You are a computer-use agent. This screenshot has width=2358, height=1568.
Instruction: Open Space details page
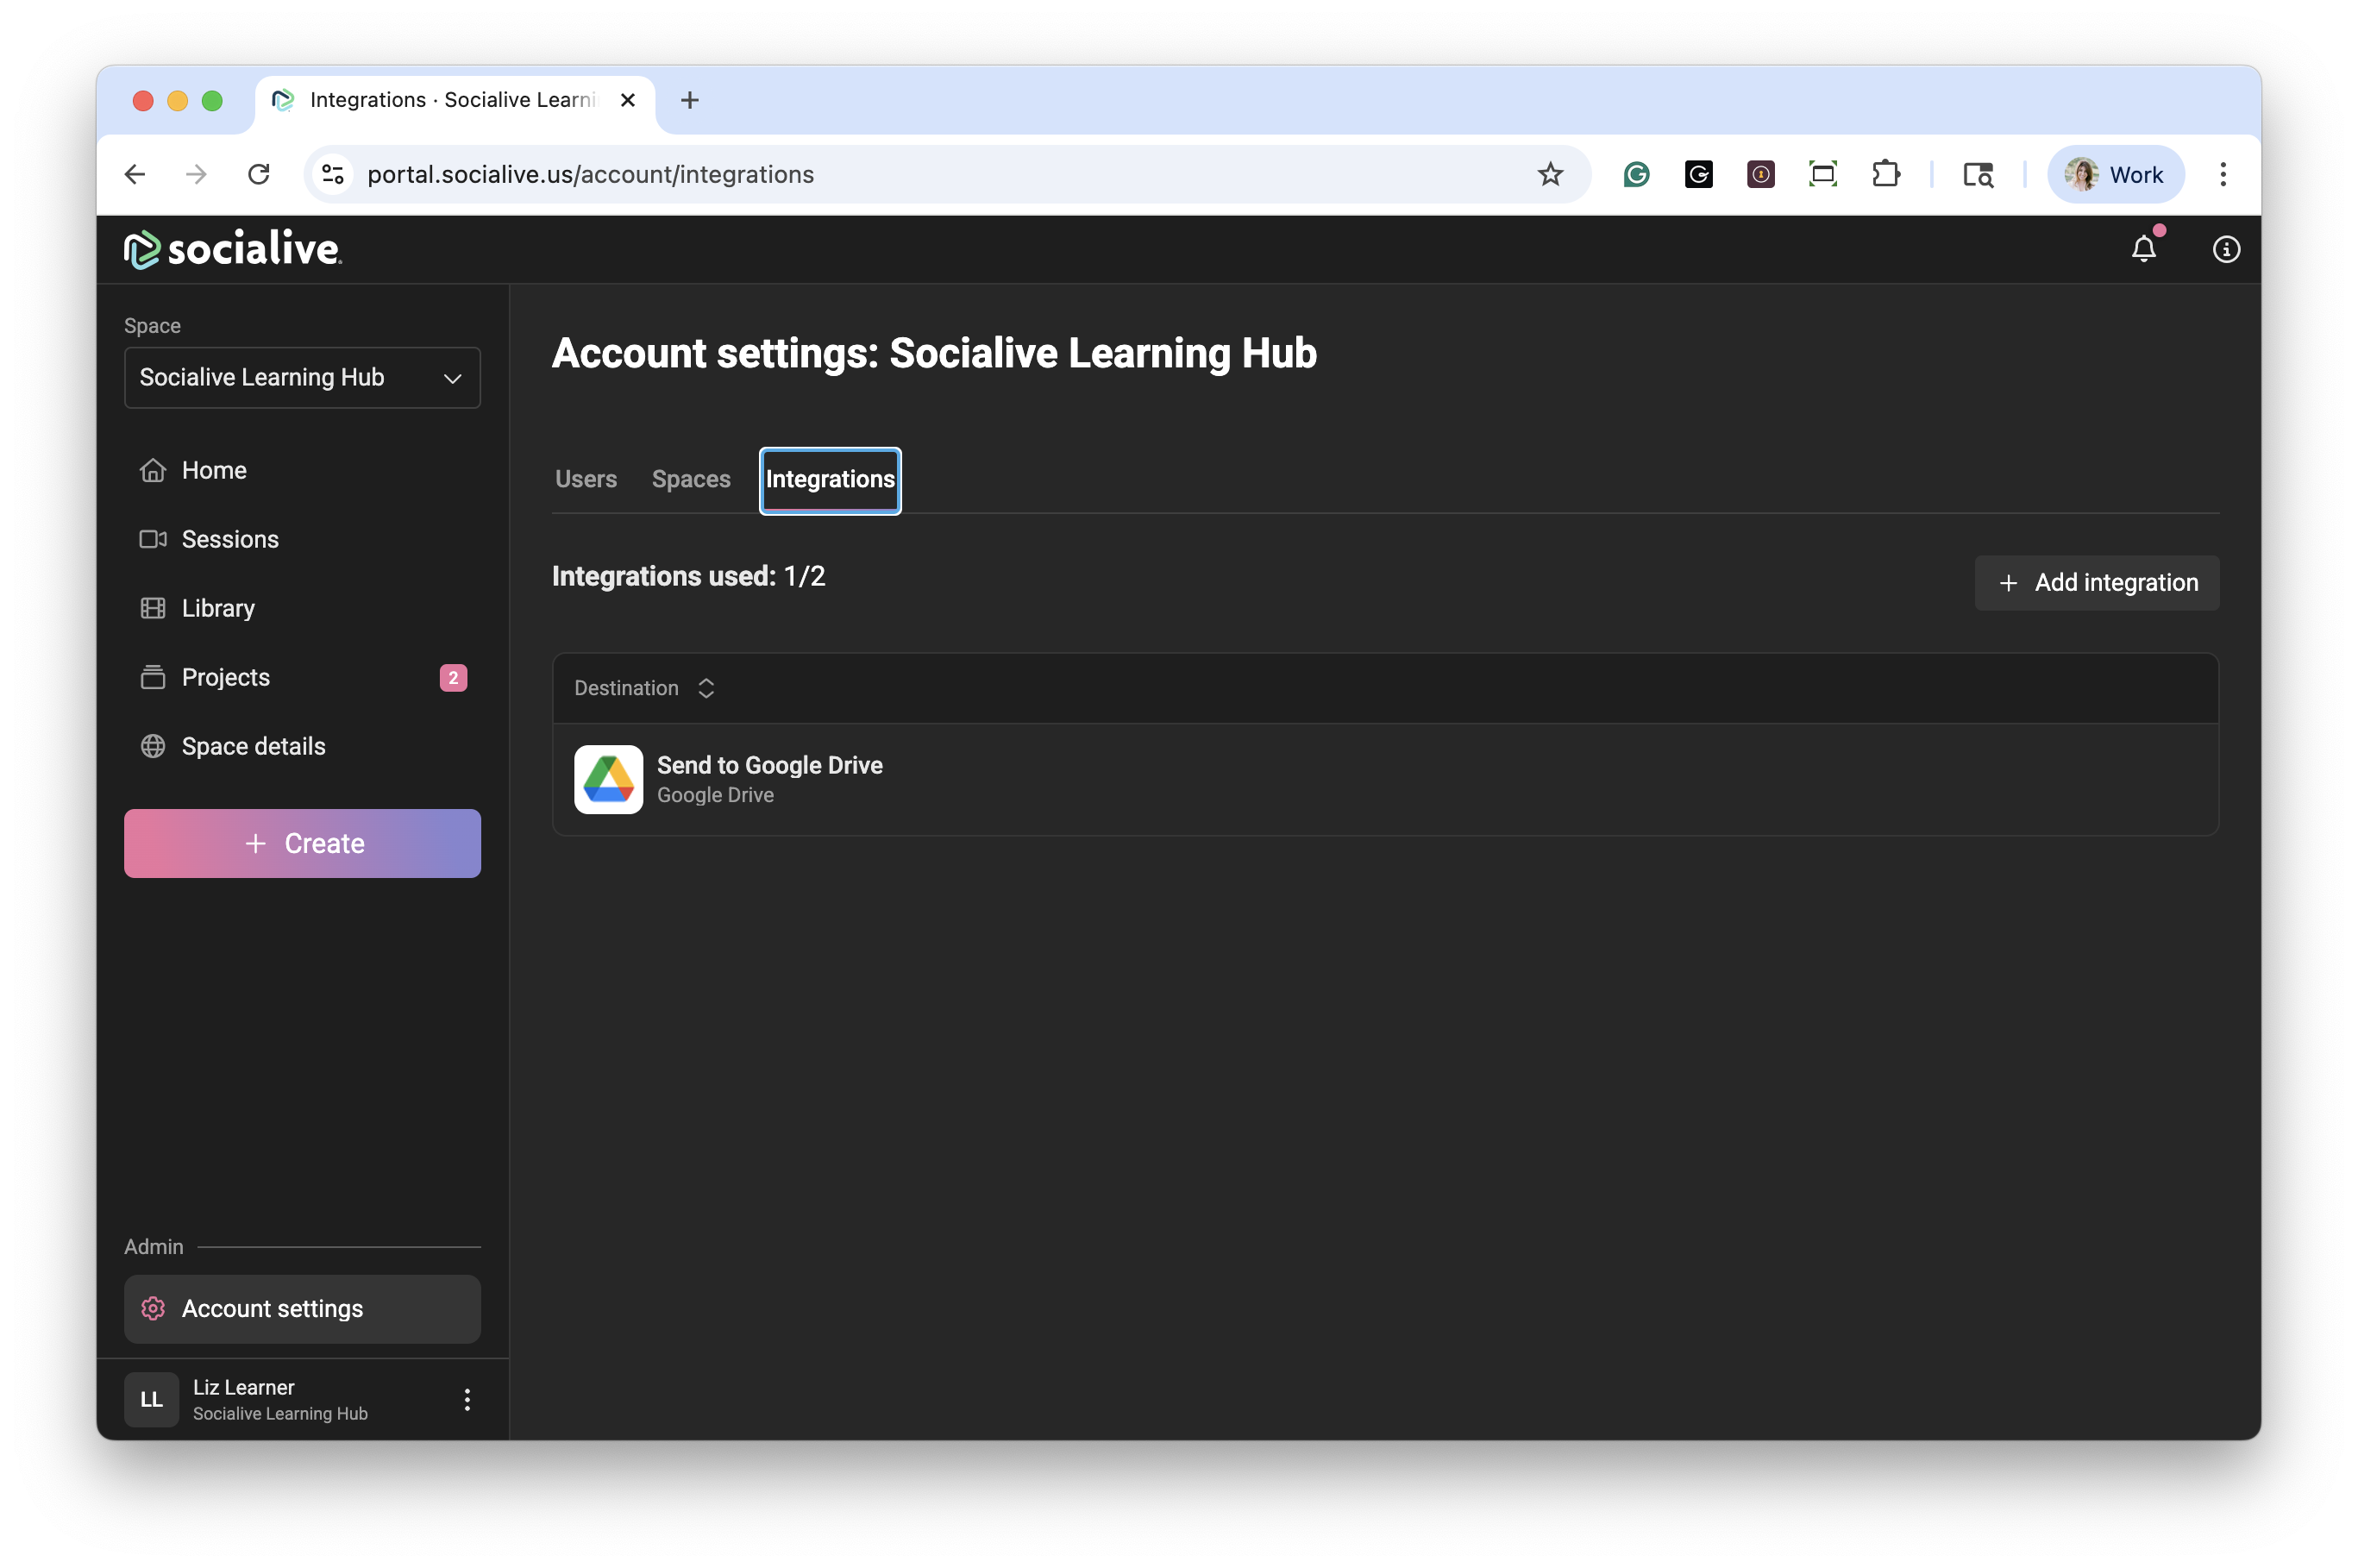tap(253, 746)
